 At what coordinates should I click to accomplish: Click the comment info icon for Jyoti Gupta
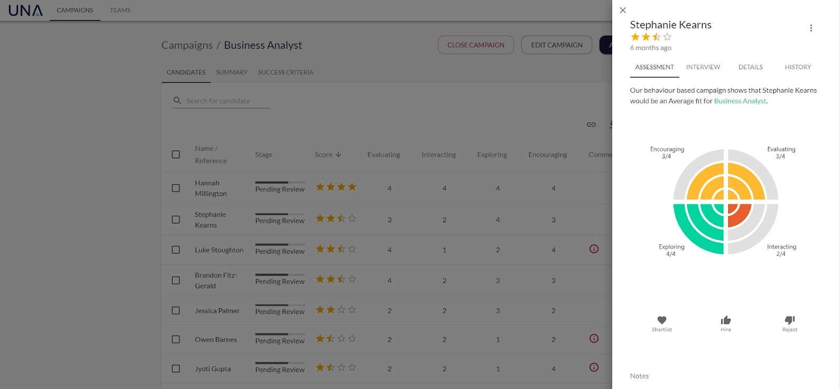[x=594, y=368]
